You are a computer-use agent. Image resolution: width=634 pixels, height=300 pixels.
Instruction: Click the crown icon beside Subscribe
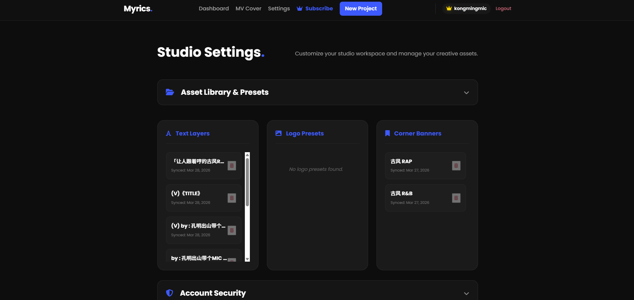pos(300,9)
